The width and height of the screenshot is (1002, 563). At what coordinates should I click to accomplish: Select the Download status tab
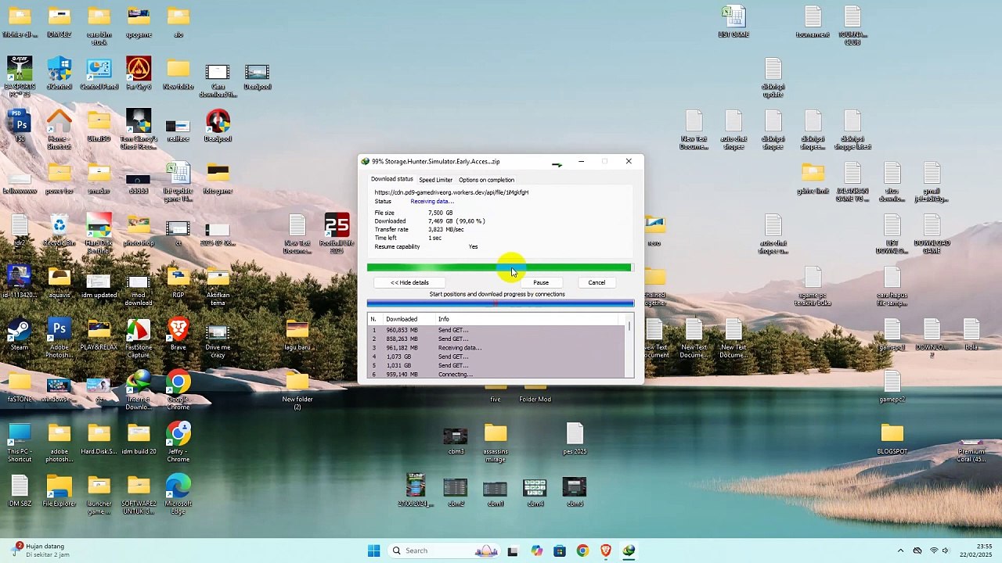click(x=391, y=179)
